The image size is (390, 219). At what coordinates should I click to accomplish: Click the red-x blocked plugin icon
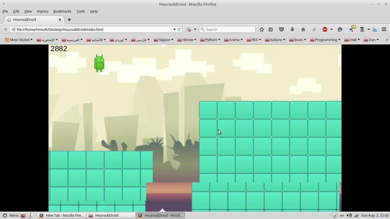pos(189,30)
